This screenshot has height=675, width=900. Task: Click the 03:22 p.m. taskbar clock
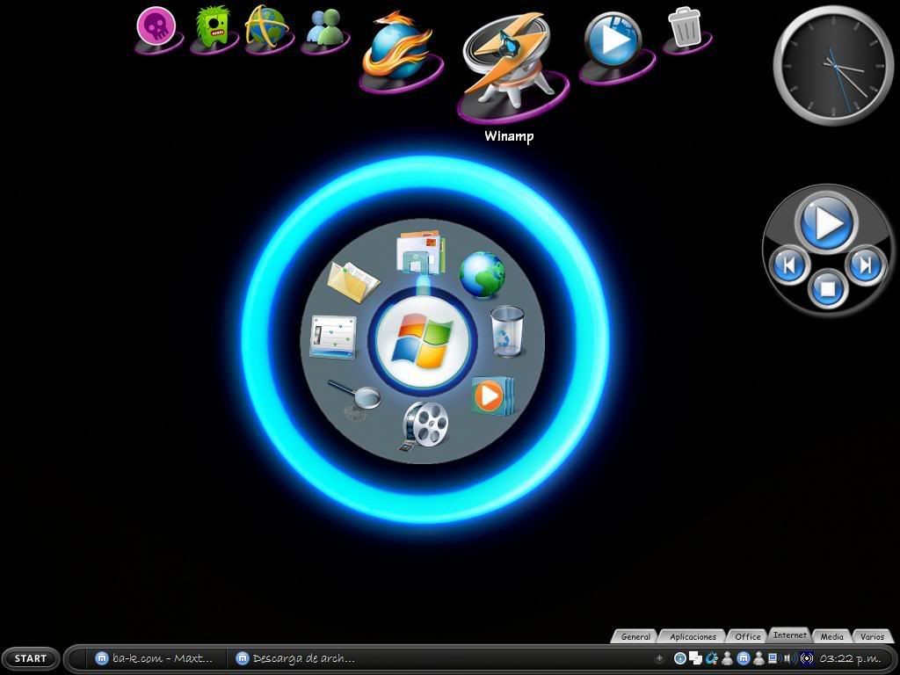click(x=850, y=658)
